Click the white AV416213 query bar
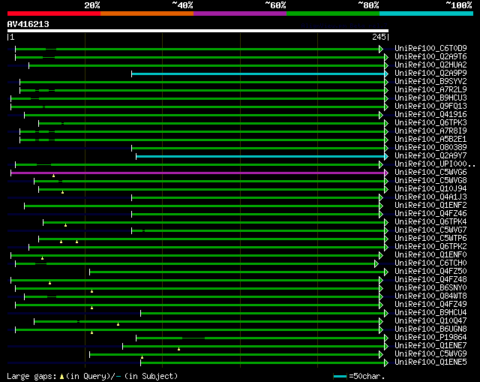 [x=198, y=31]
